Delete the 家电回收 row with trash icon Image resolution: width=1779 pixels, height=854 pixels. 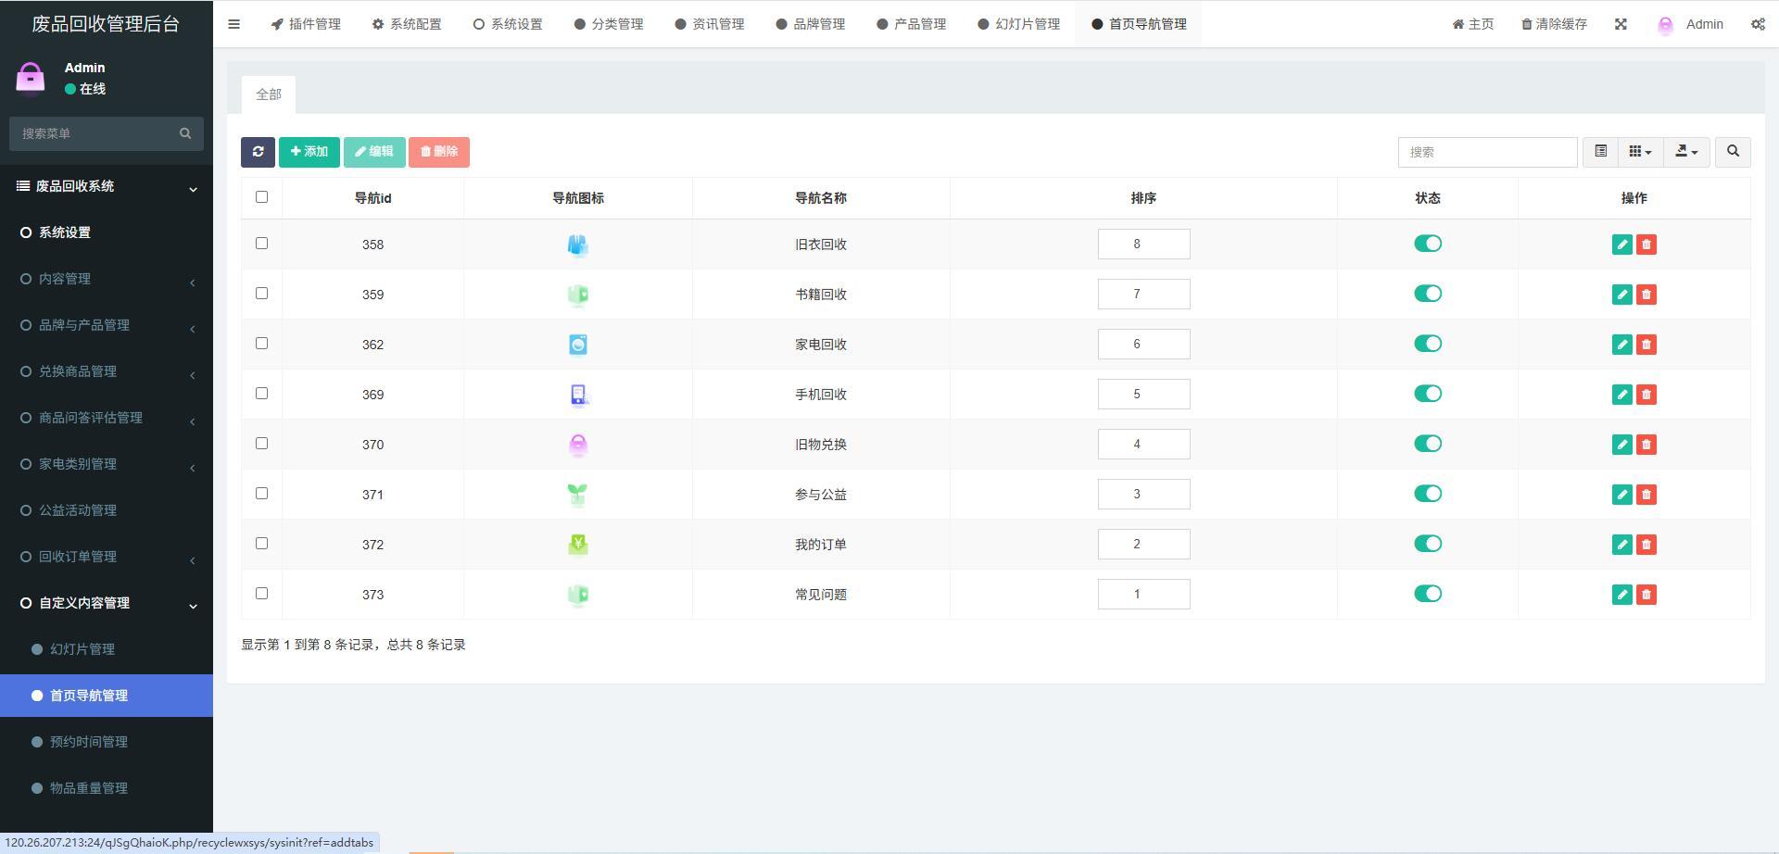(1647, 345)
